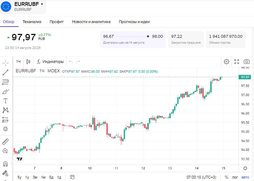Screen dimensions: 254x181
Task: Switch chart to fullscreen mode
Action: pyautogui.click(x=237, y=61)
